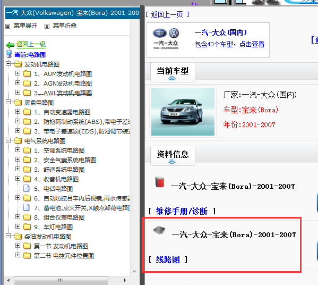
Task: Click folder icon of 组合仪表电路图
Action: click(x=27, y=217)
